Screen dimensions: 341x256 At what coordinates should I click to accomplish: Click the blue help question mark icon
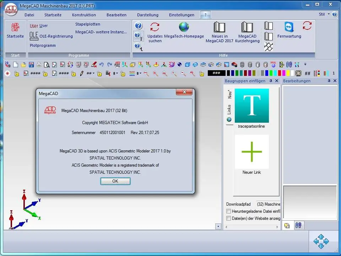pos(138,26)
